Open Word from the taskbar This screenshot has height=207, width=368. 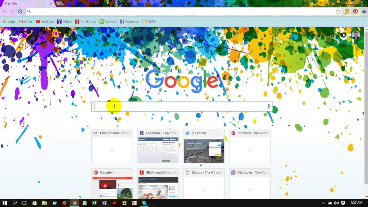104,203
